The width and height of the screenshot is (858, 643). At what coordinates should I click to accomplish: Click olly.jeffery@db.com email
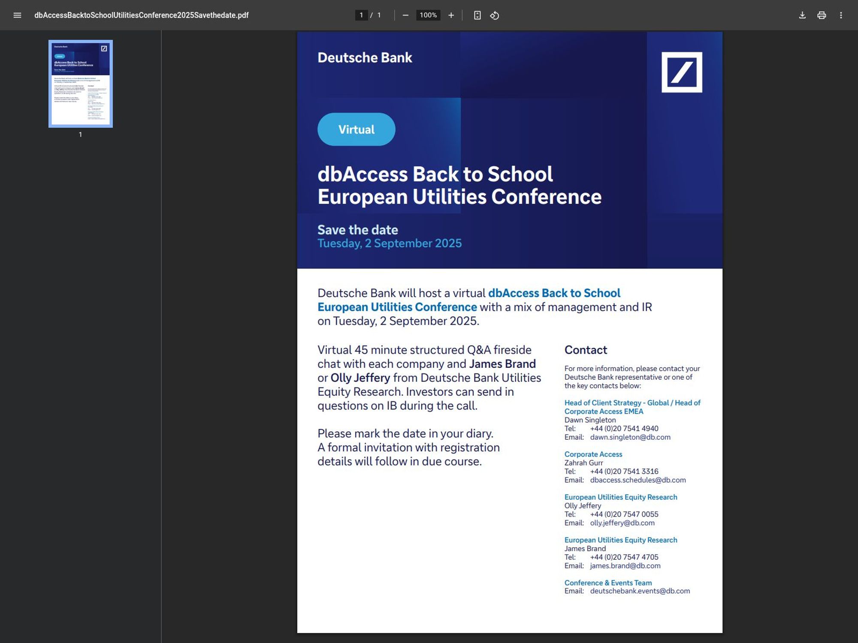click(622, 523)
